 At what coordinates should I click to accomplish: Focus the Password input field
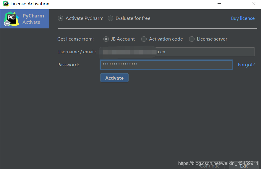coord(166,65)
